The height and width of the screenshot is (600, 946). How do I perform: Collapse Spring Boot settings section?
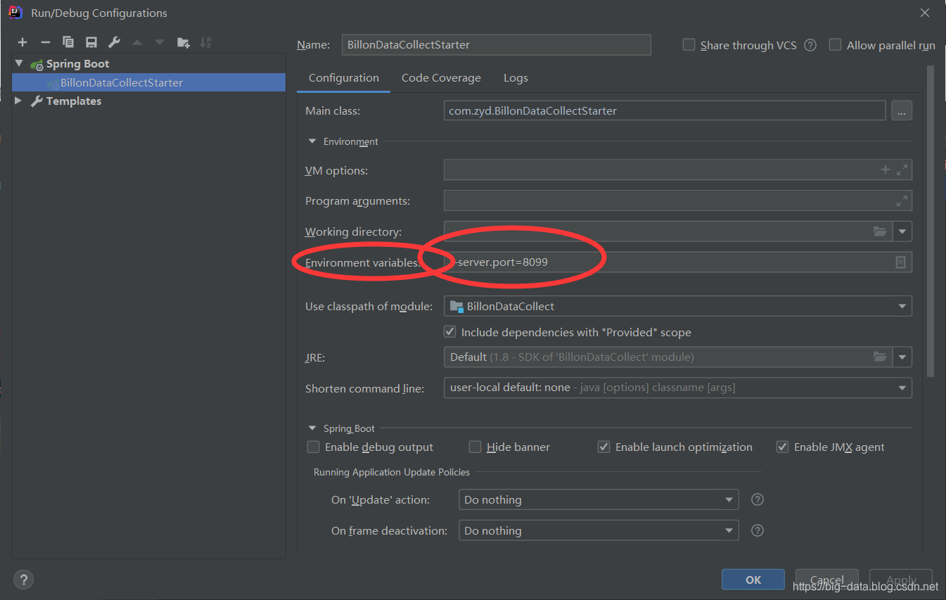(x=312, y=428)
